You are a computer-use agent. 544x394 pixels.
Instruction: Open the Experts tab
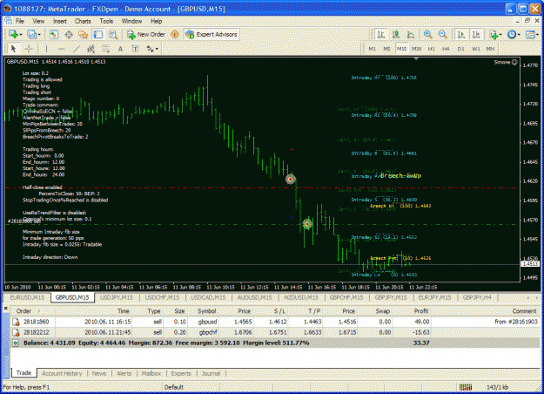(181, 373)
